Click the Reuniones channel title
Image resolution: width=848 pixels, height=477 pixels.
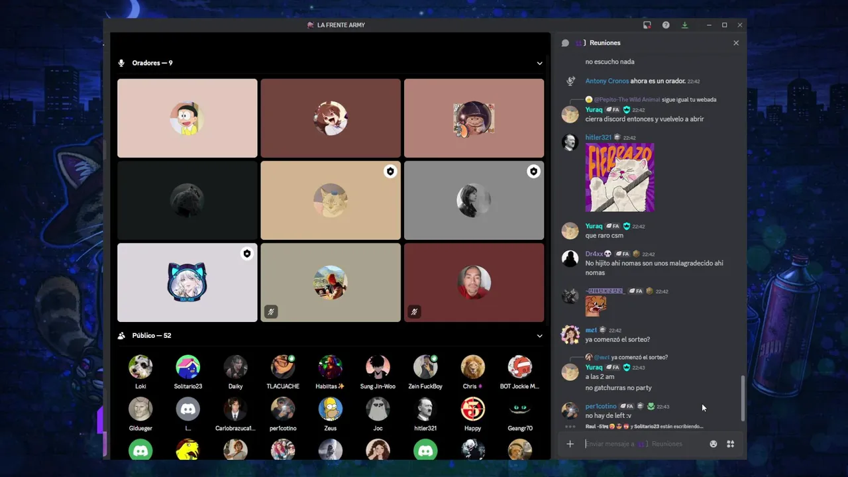605,43
